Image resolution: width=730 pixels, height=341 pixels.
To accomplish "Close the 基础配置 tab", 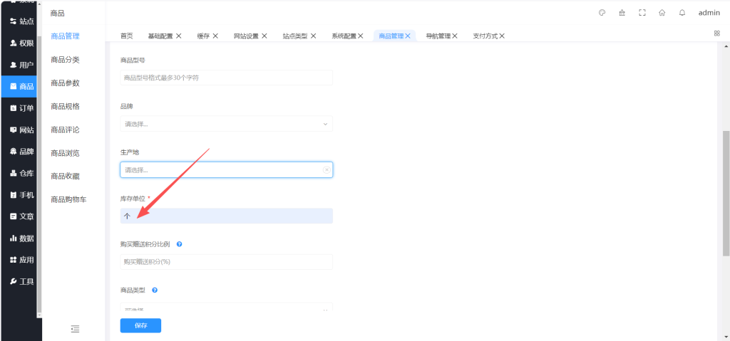I will pyautogui.click(x=178, y=36).
